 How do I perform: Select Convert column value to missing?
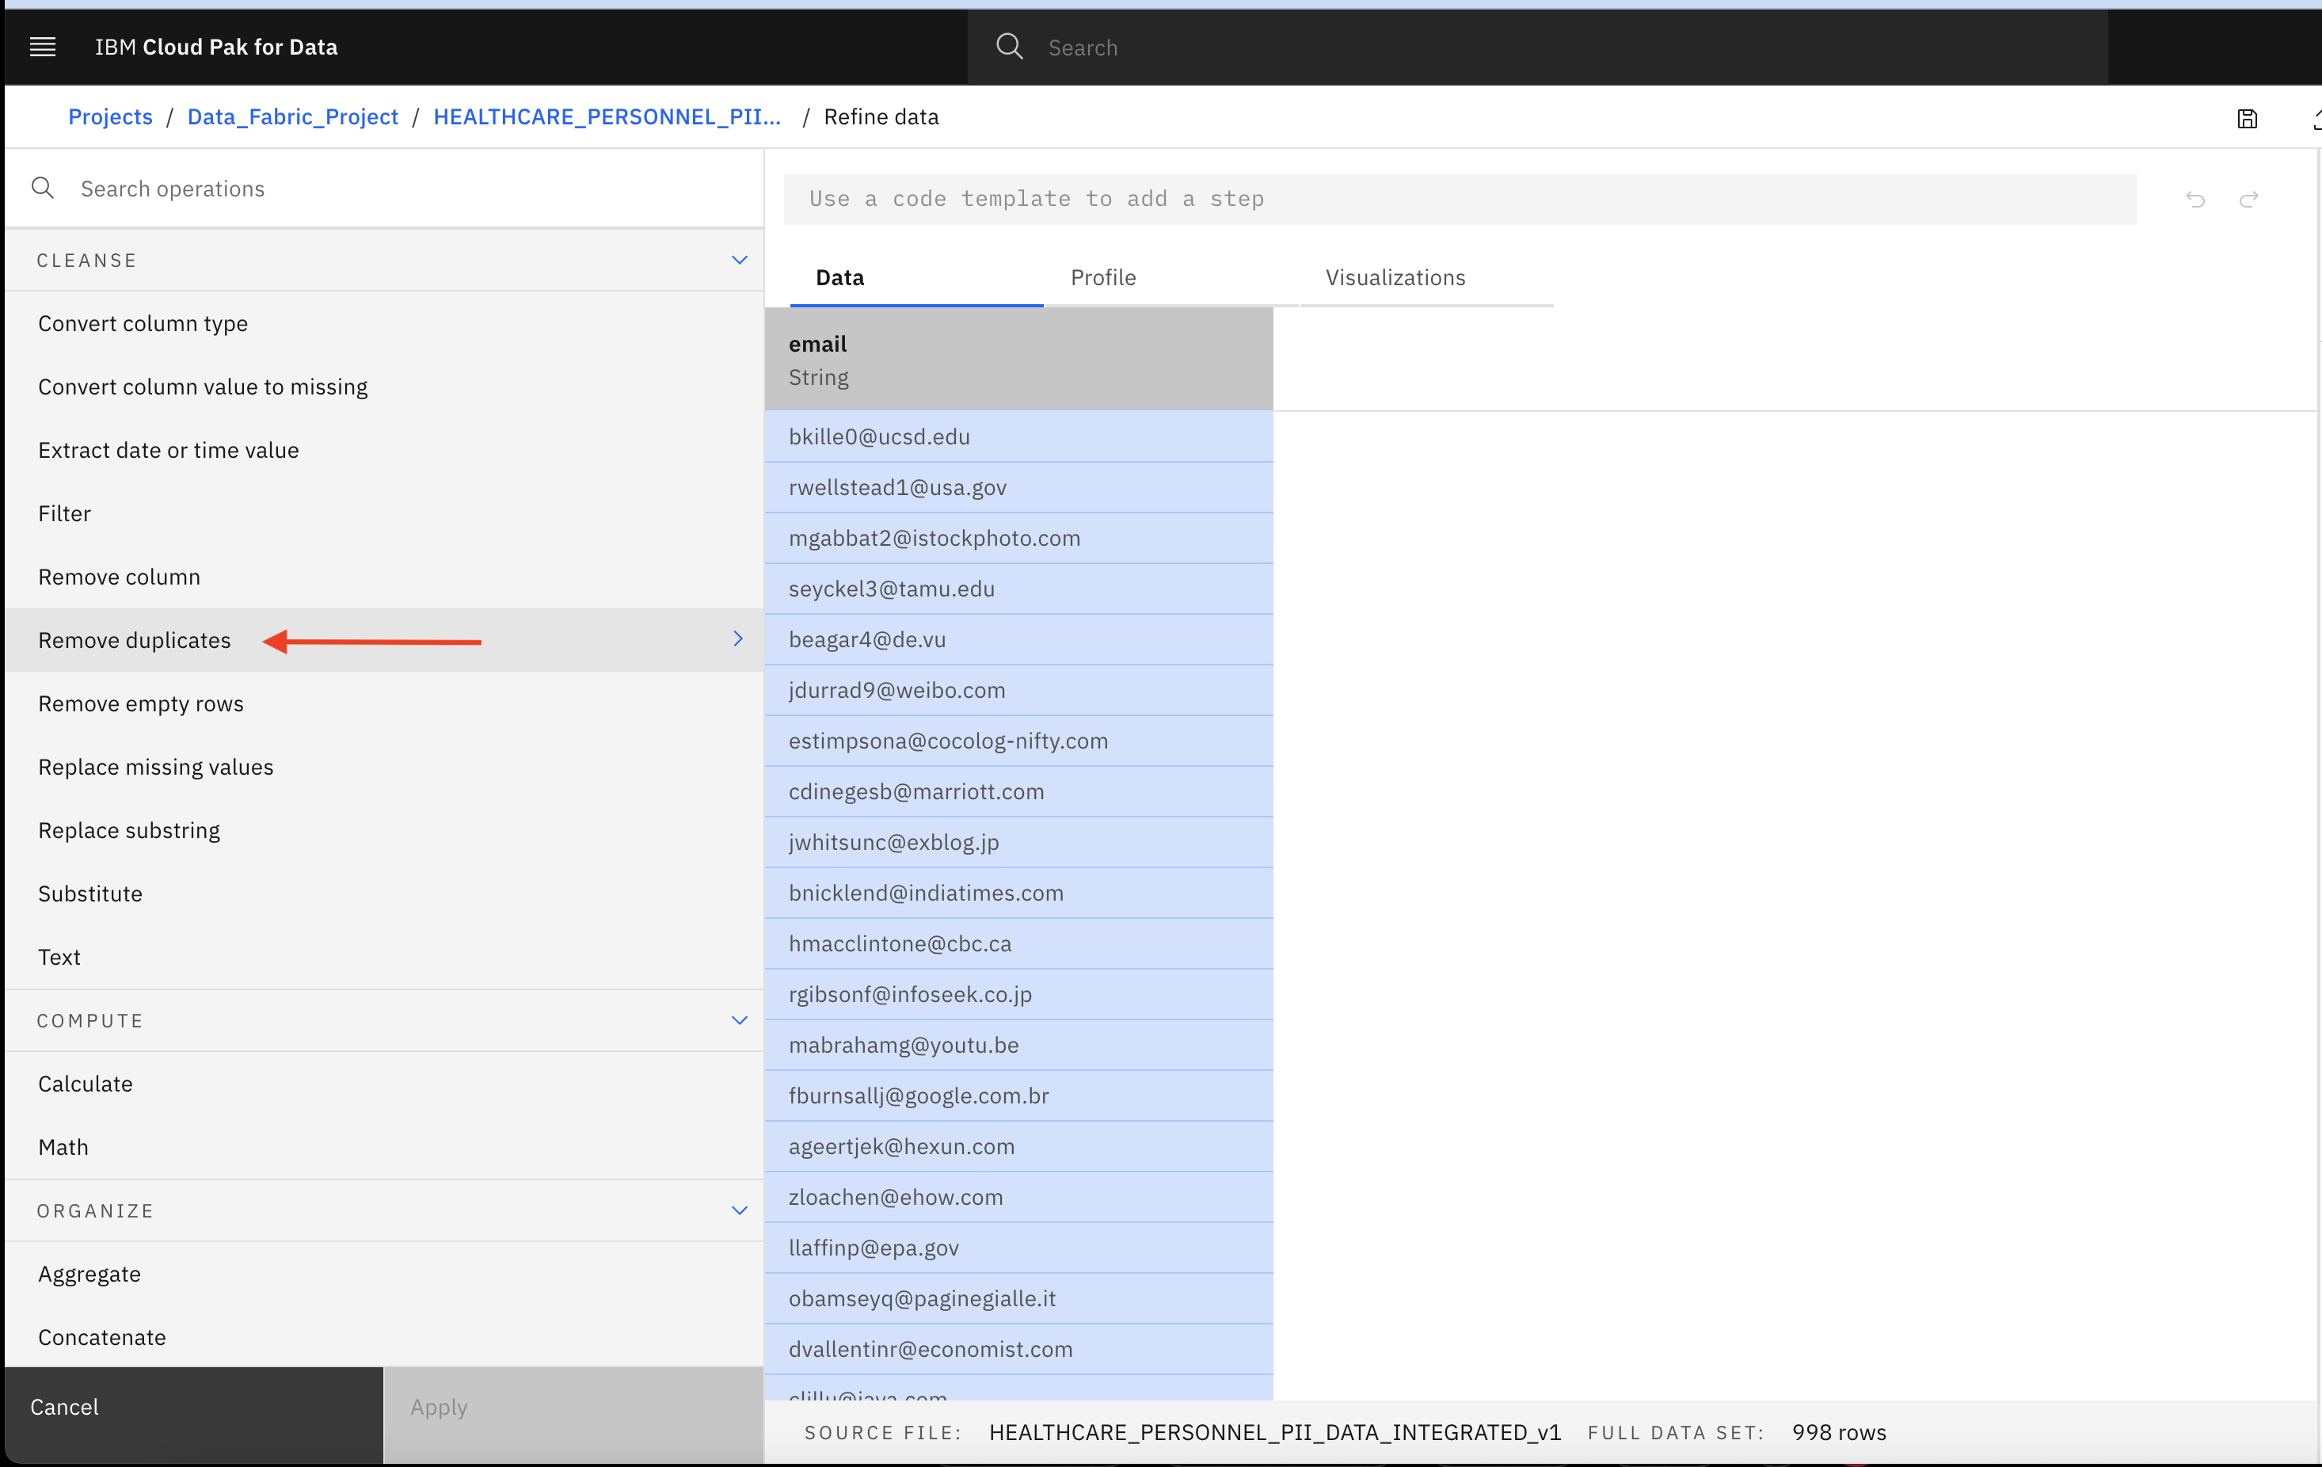point(384,387)
